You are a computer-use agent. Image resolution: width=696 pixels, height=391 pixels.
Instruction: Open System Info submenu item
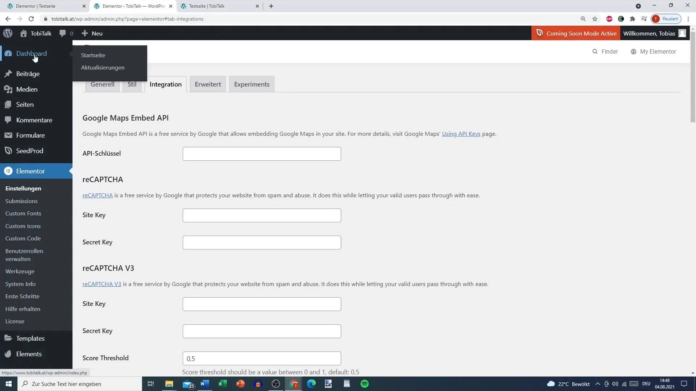[20, 284]
